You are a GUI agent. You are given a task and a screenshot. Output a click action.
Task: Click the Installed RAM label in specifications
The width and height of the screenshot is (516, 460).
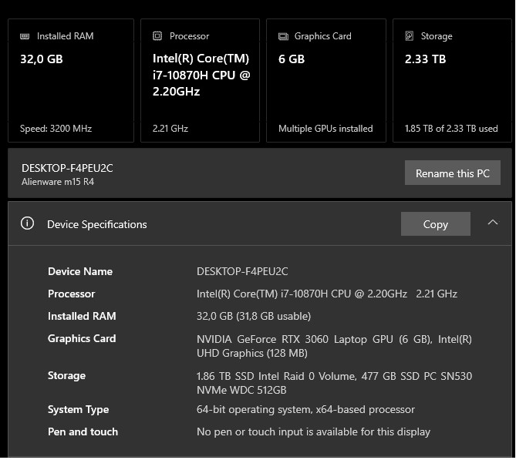(x=82, y=317)
